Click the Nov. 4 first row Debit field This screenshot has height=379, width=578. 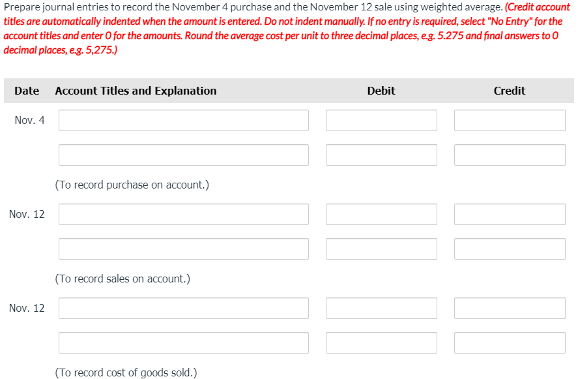381,120
